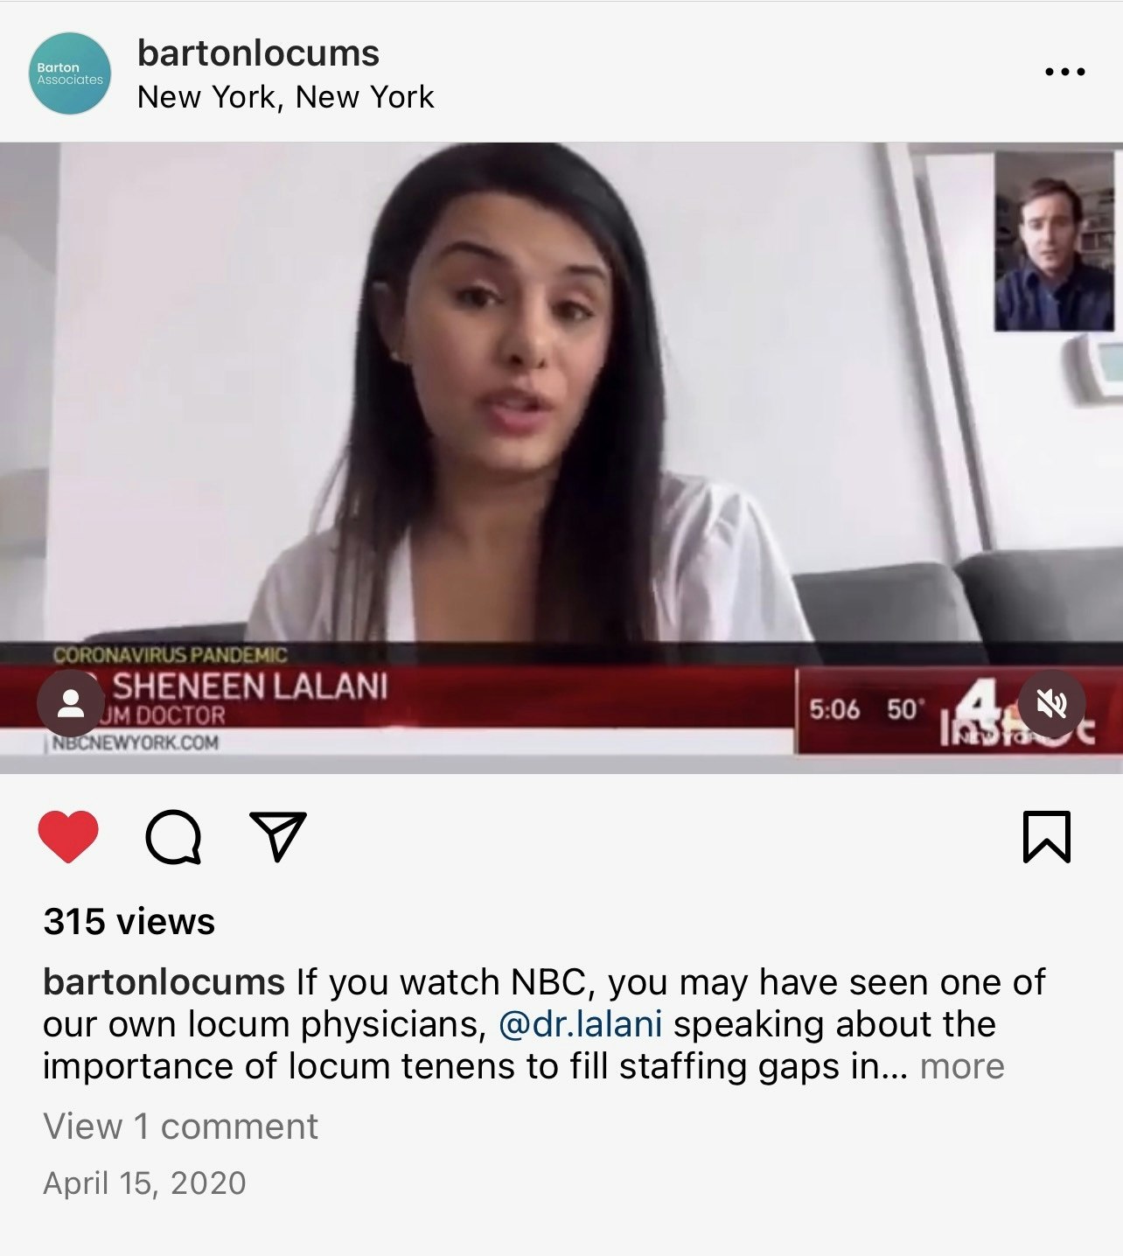
Task: Tap the bartonlocums name in the caption
Action: click(x=164, y=982)
